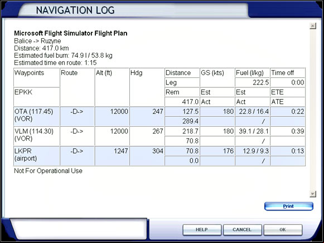Click the Estimated fuel burn line

63,56
